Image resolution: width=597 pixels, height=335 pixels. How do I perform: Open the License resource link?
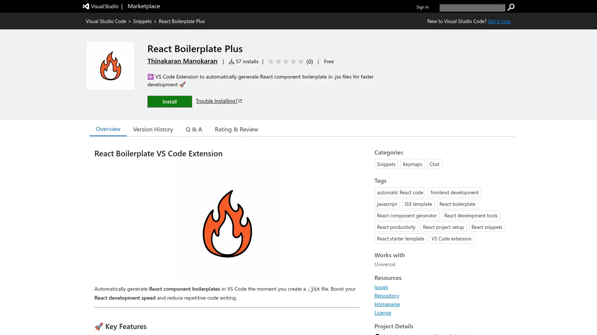click(x=383, y=313)
